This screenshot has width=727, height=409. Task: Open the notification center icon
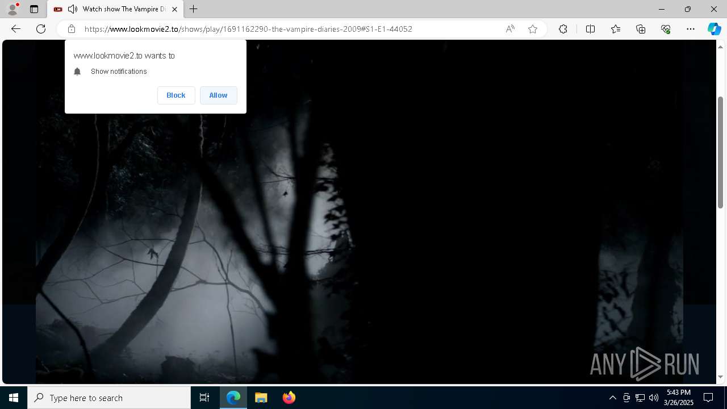(x=708, y=398)
